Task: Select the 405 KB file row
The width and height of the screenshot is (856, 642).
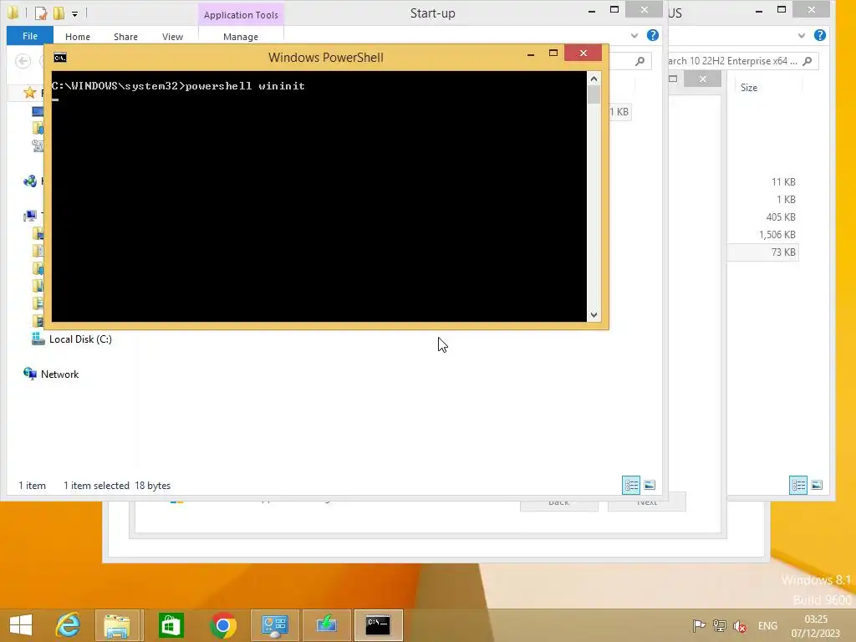Action: [x=763, y=217]
